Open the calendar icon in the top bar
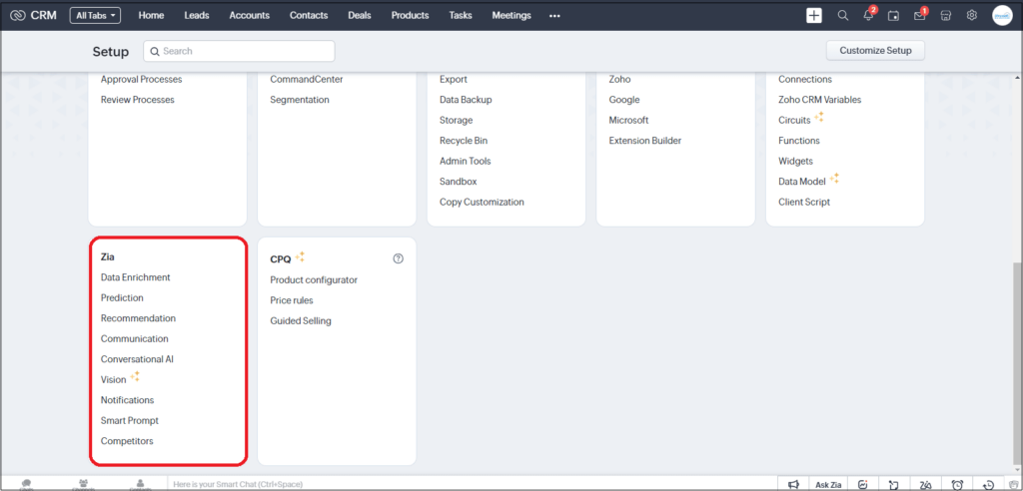 (x=894, y=16)
